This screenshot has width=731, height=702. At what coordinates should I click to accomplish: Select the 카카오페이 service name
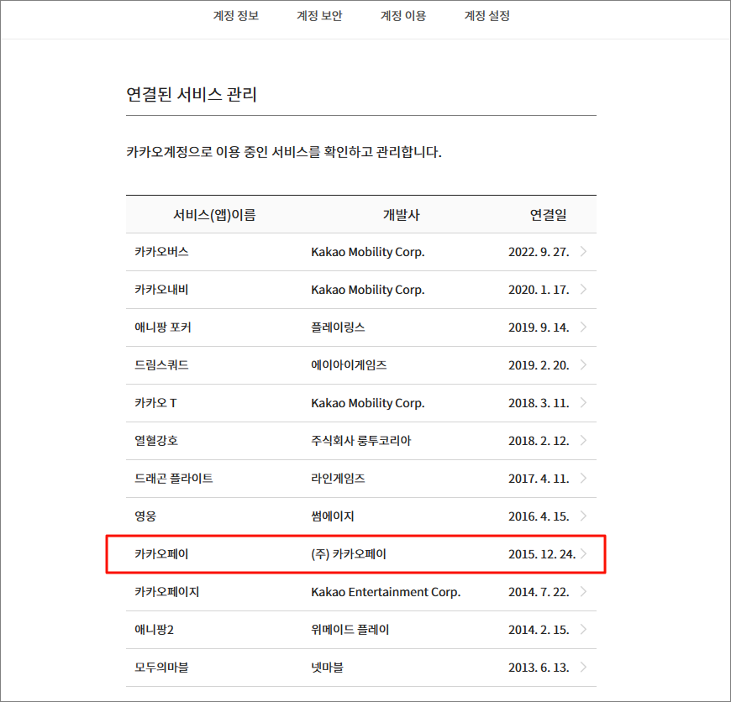[162, 554]
